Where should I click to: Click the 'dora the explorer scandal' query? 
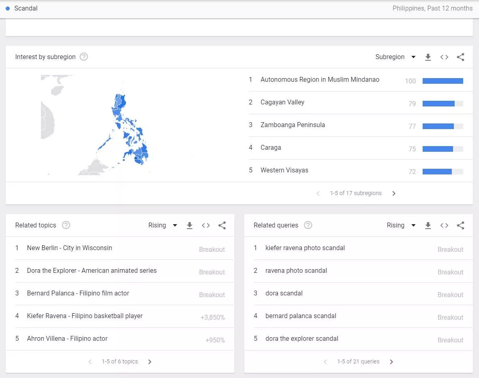[x=302, y=339]
